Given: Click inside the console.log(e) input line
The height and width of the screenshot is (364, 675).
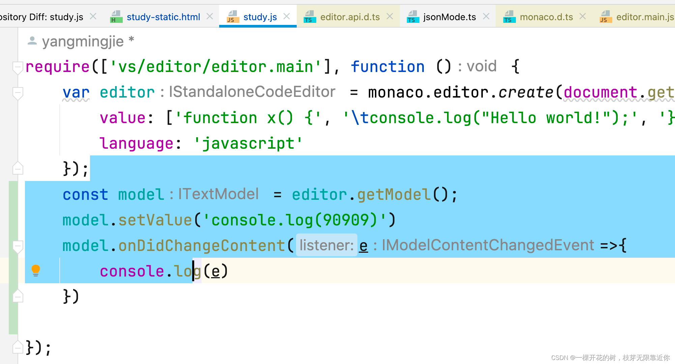Looking at the screenshot, I should click(x=163, y=271).
